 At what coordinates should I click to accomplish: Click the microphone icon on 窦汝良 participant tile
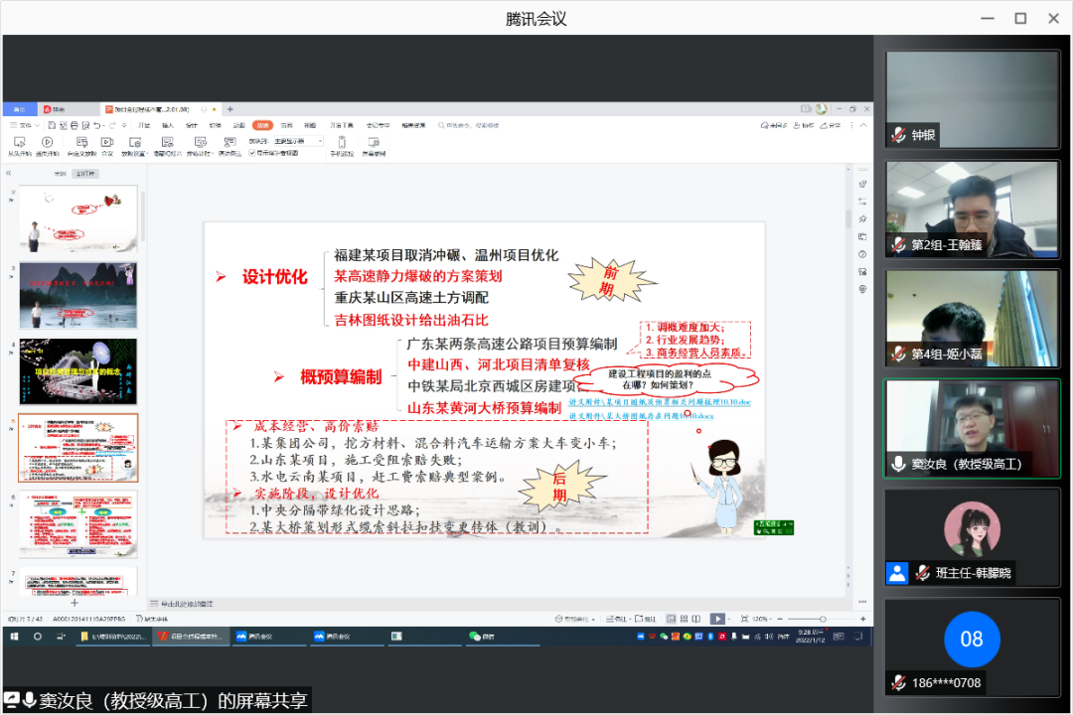pos(898,464)
